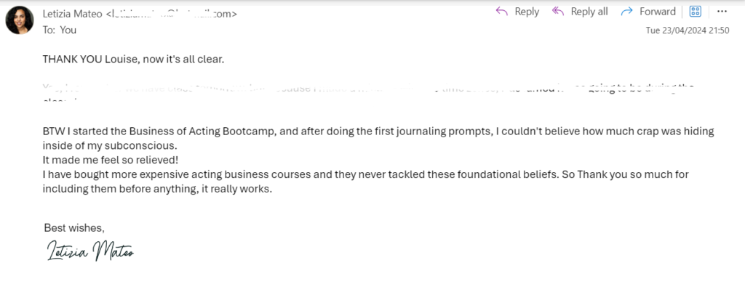Screen dimensions: 745x284
Task: Select the handwritten Letizia Mateo signature image
Action: pos(90,251)
